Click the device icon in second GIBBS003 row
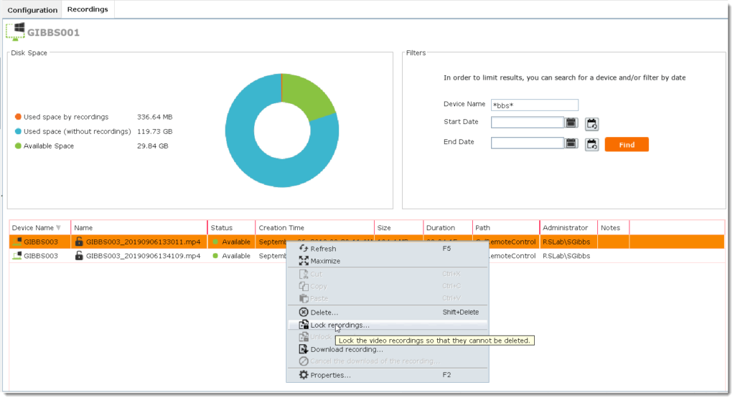Image resolution: width=735 pixels, height=400 pixels. pyautogui.click(x=17, y=256)
